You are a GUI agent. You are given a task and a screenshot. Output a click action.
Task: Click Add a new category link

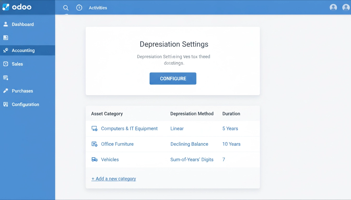114,179
